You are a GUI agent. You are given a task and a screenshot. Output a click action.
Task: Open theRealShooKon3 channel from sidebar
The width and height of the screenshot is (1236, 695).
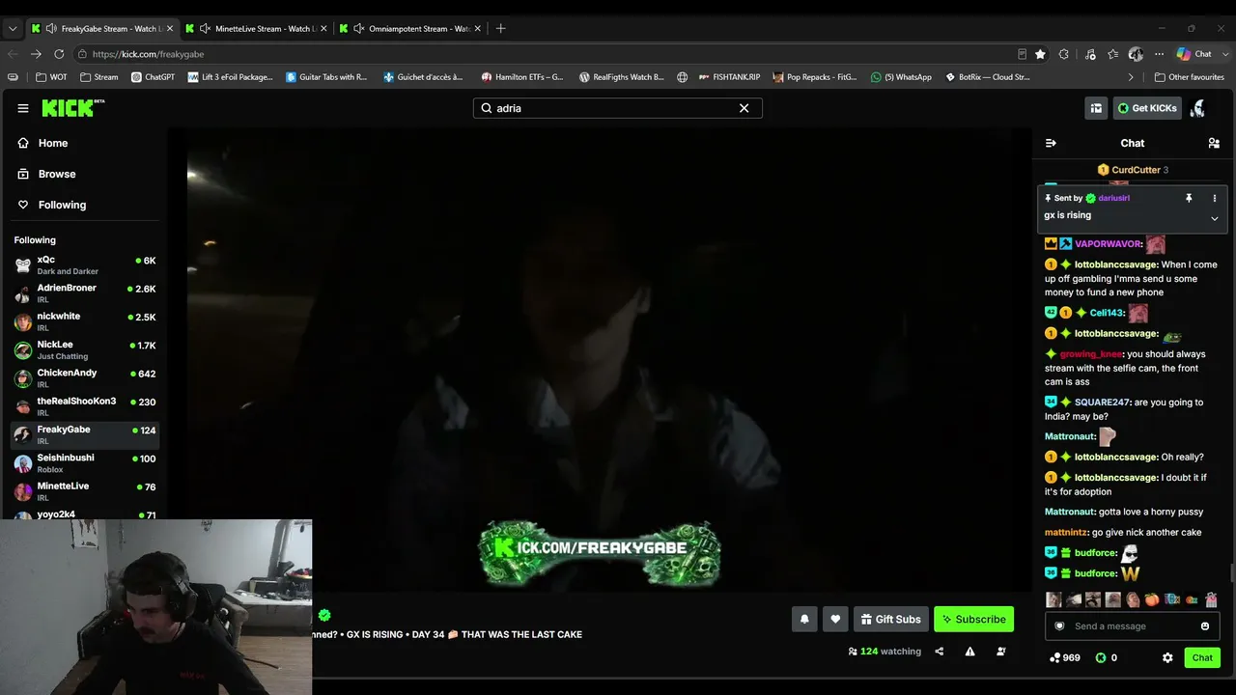(85, 406)
